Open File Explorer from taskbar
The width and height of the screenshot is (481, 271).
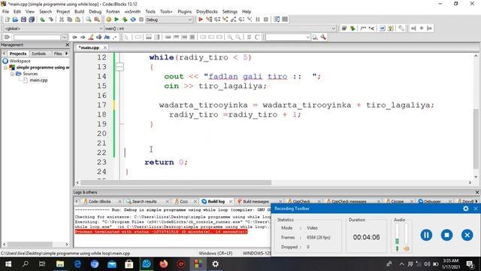coord(60,264)
